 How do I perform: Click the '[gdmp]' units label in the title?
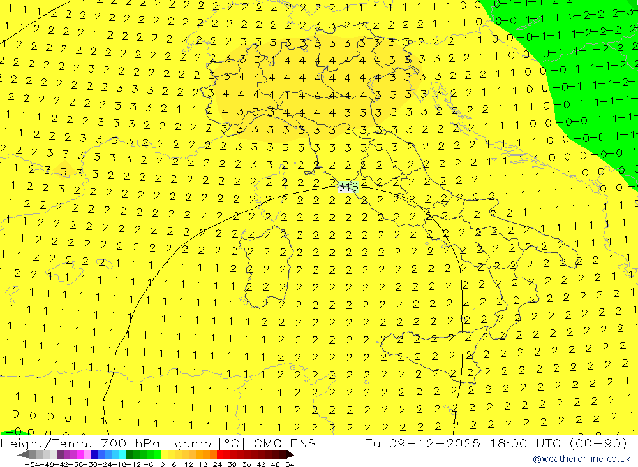tap(193, 443)
